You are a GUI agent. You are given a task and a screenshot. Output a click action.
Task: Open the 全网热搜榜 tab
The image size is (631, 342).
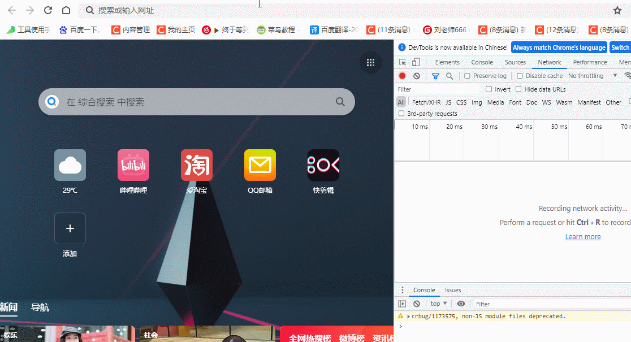(310, 339)
